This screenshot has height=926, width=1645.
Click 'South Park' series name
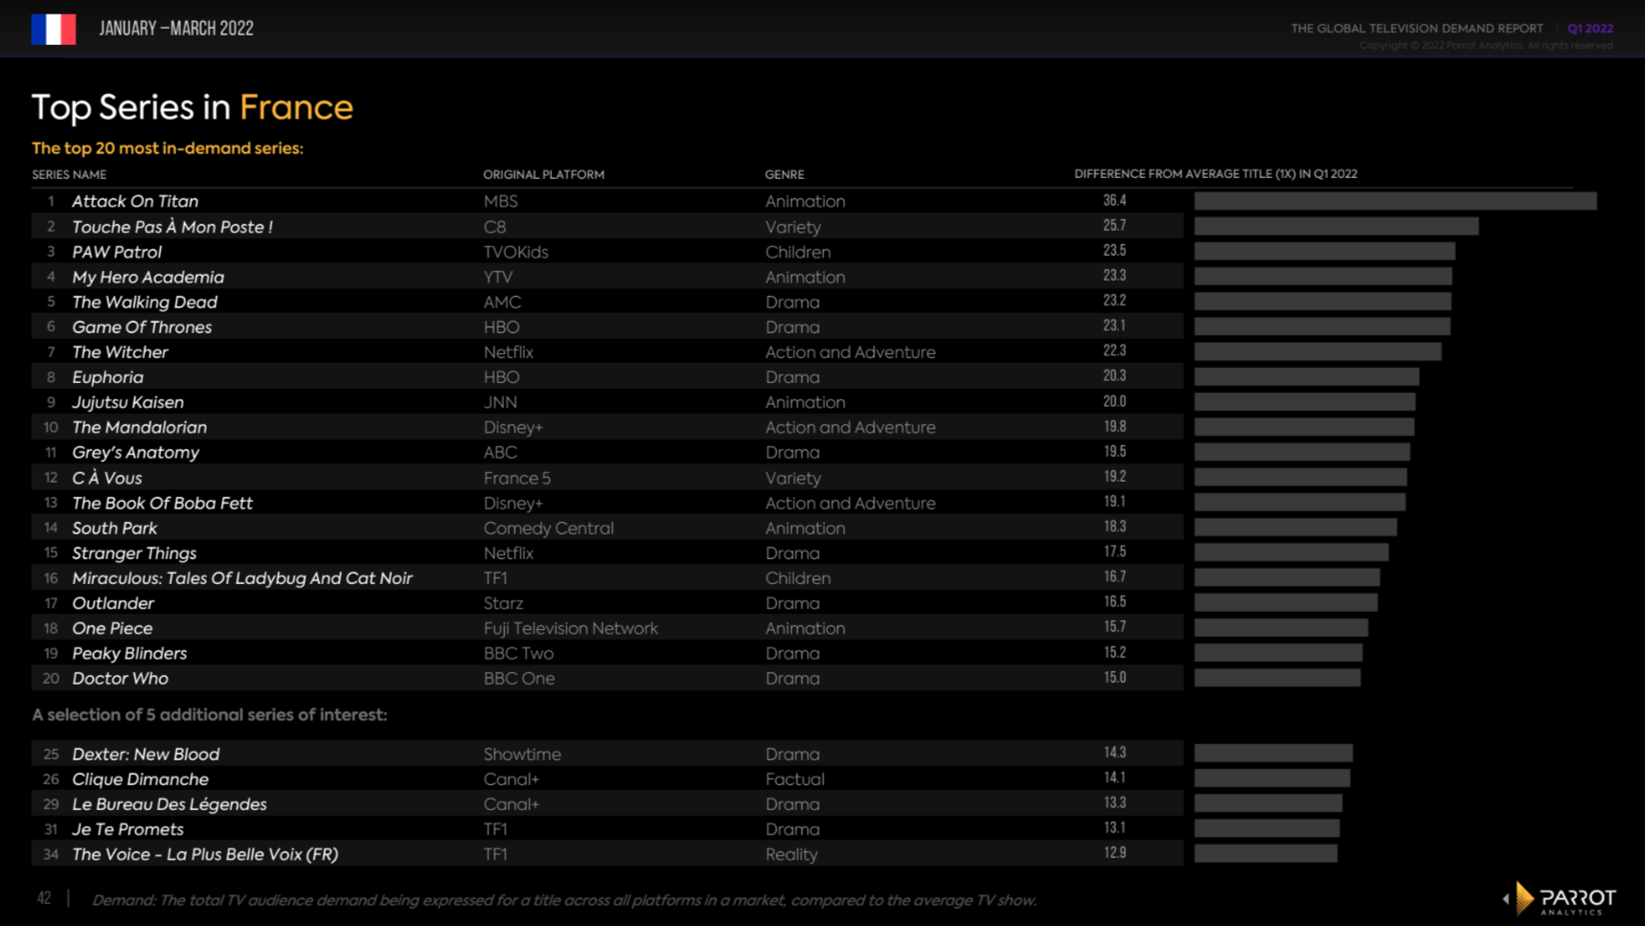click(x=114, y=528)
